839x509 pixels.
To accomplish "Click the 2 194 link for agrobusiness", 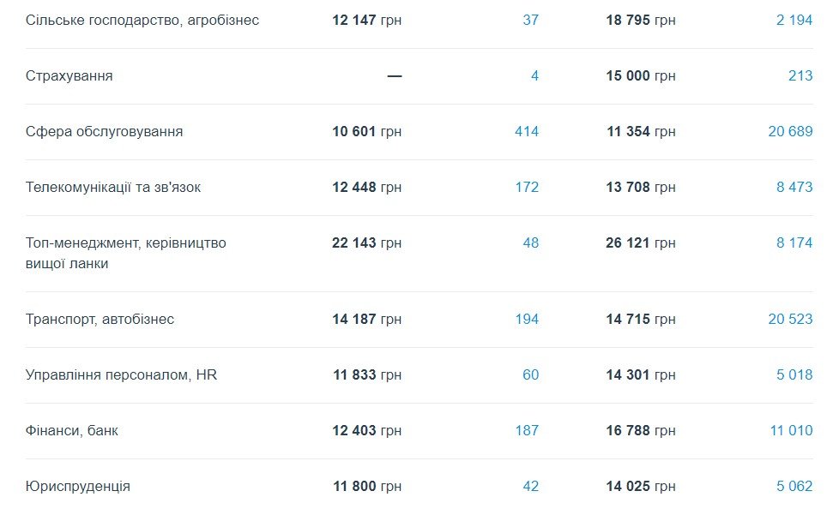I will click(x=794, y=20).
